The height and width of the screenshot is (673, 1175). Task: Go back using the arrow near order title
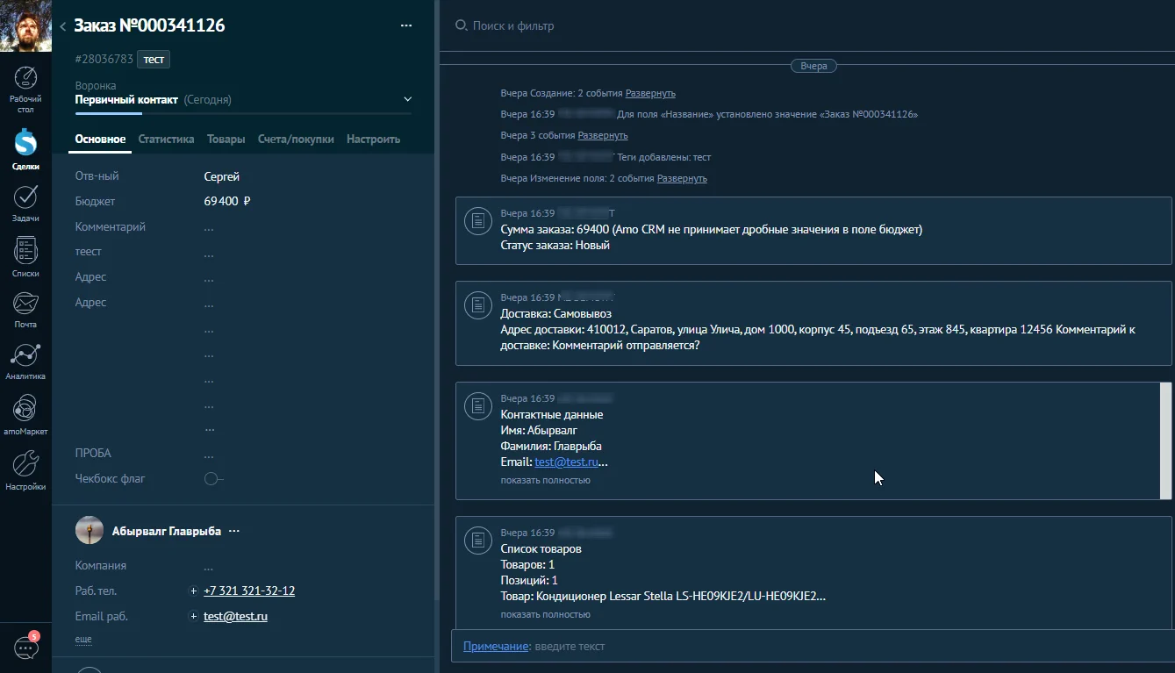(62, 25)
